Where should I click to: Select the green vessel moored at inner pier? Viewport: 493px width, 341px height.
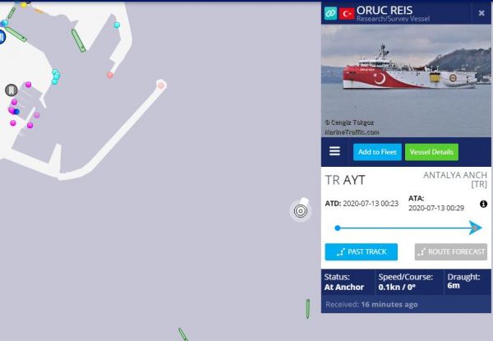tap(78, 40)
